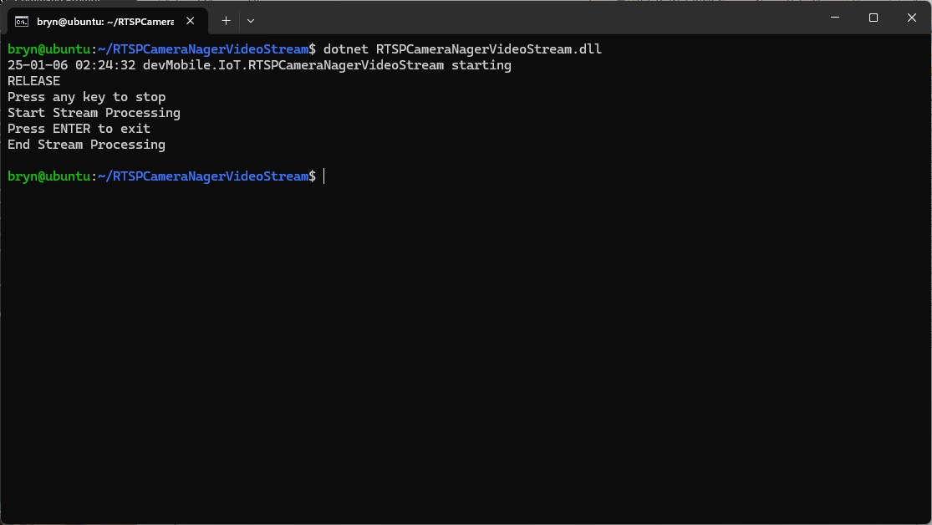Viewport: 932px width, 525px height.
Task: Click the "End Stream Processing" output line
Action: [87, 145]
